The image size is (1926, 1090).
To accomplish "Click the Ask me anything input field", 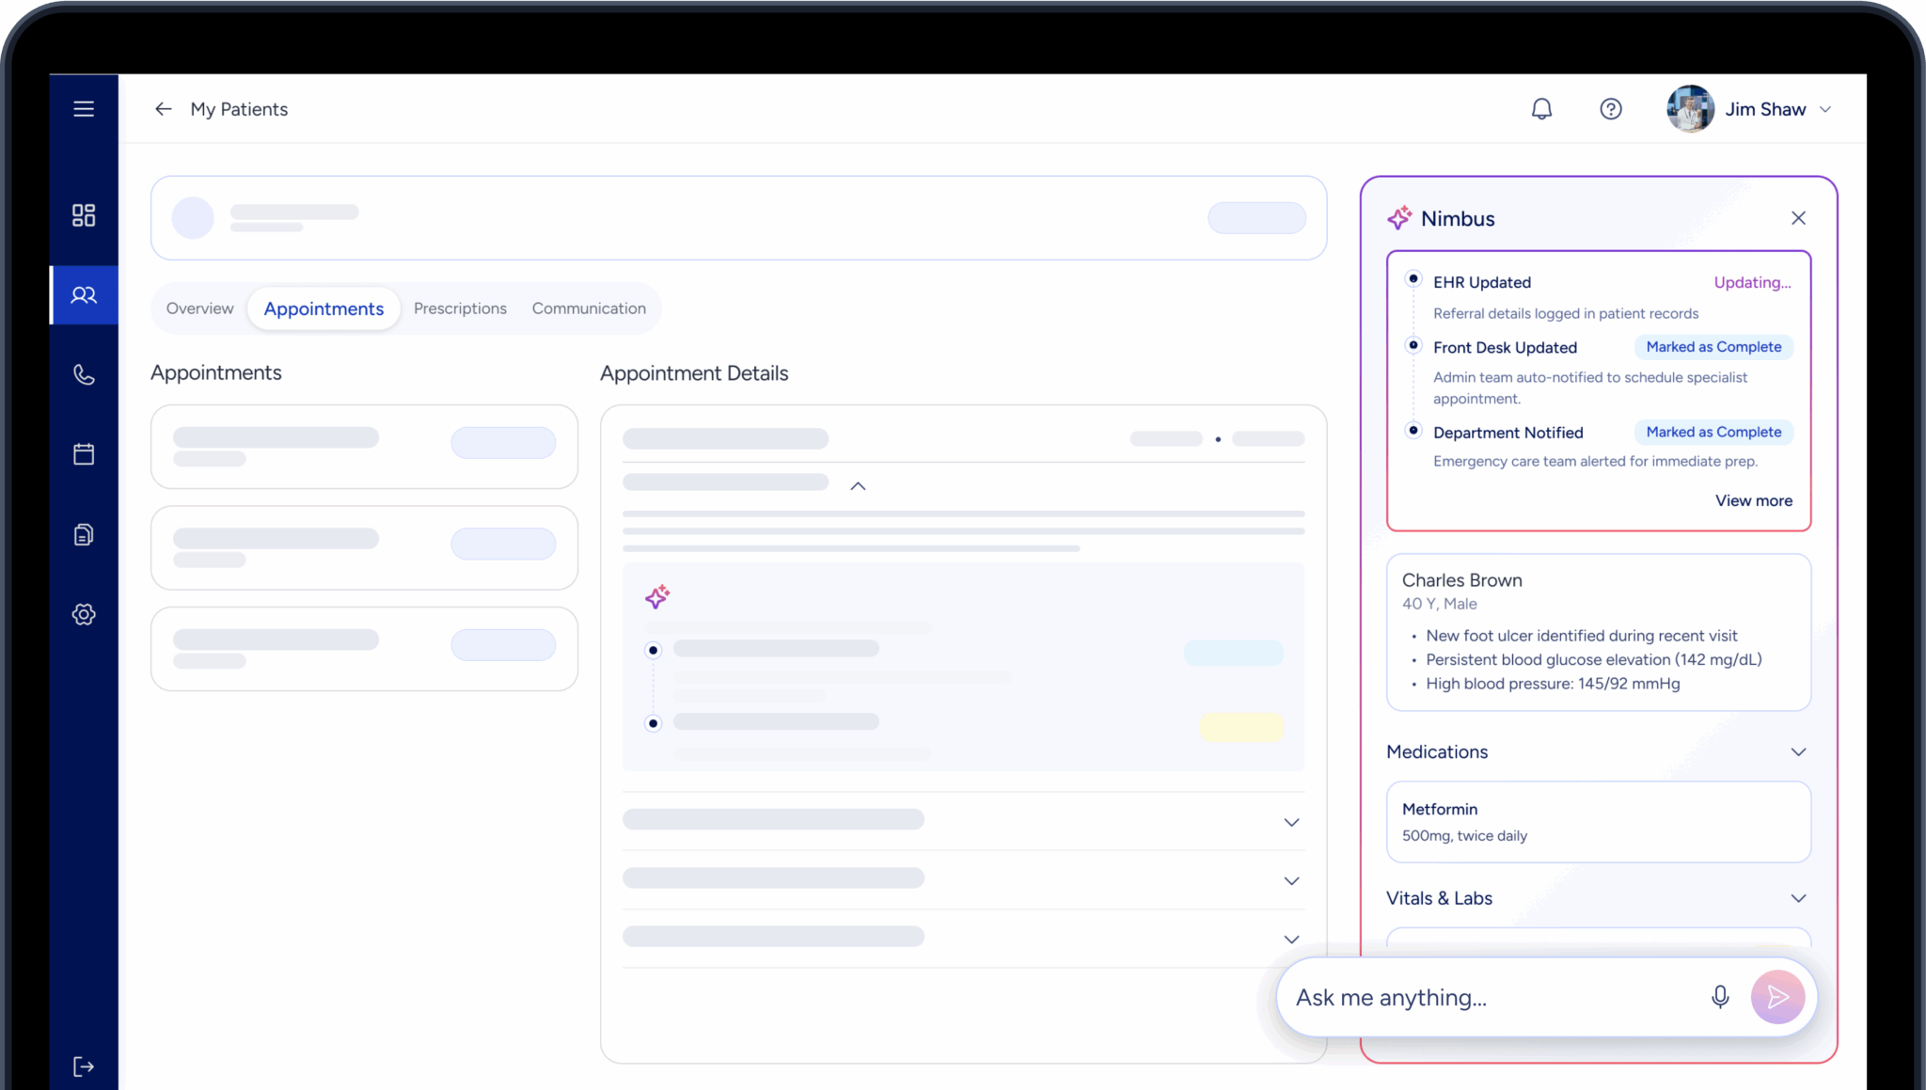I will coord(1486,997).
